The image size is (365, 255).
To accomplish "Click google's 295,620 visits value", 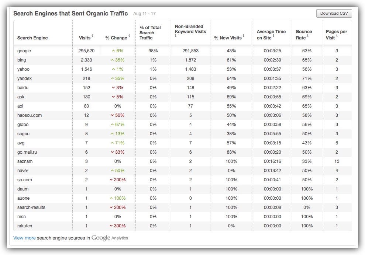I will (86, 51).
